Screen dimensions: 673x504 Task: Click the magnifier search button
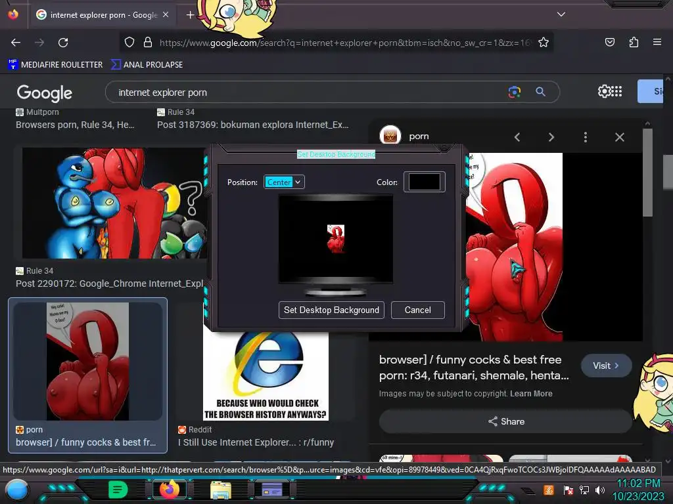click(540, 92)
